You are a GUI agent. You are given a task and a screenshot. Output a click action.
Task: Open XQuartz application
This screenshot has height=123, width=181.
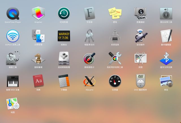click(89, 81)
